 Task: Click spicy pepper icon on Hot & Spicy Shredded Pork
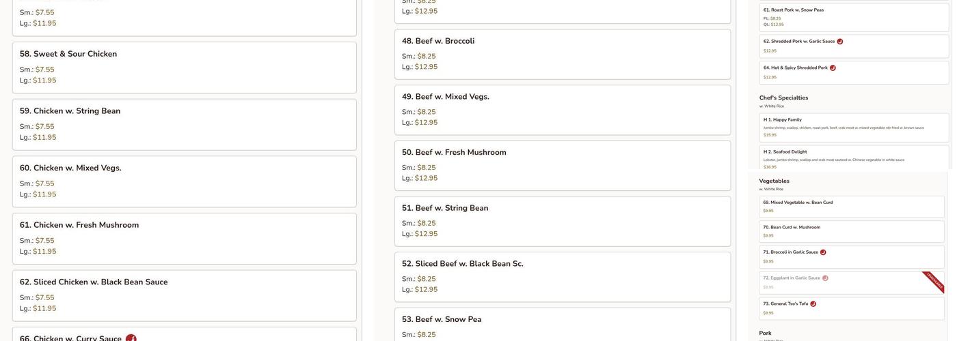(x=833, y=68)
